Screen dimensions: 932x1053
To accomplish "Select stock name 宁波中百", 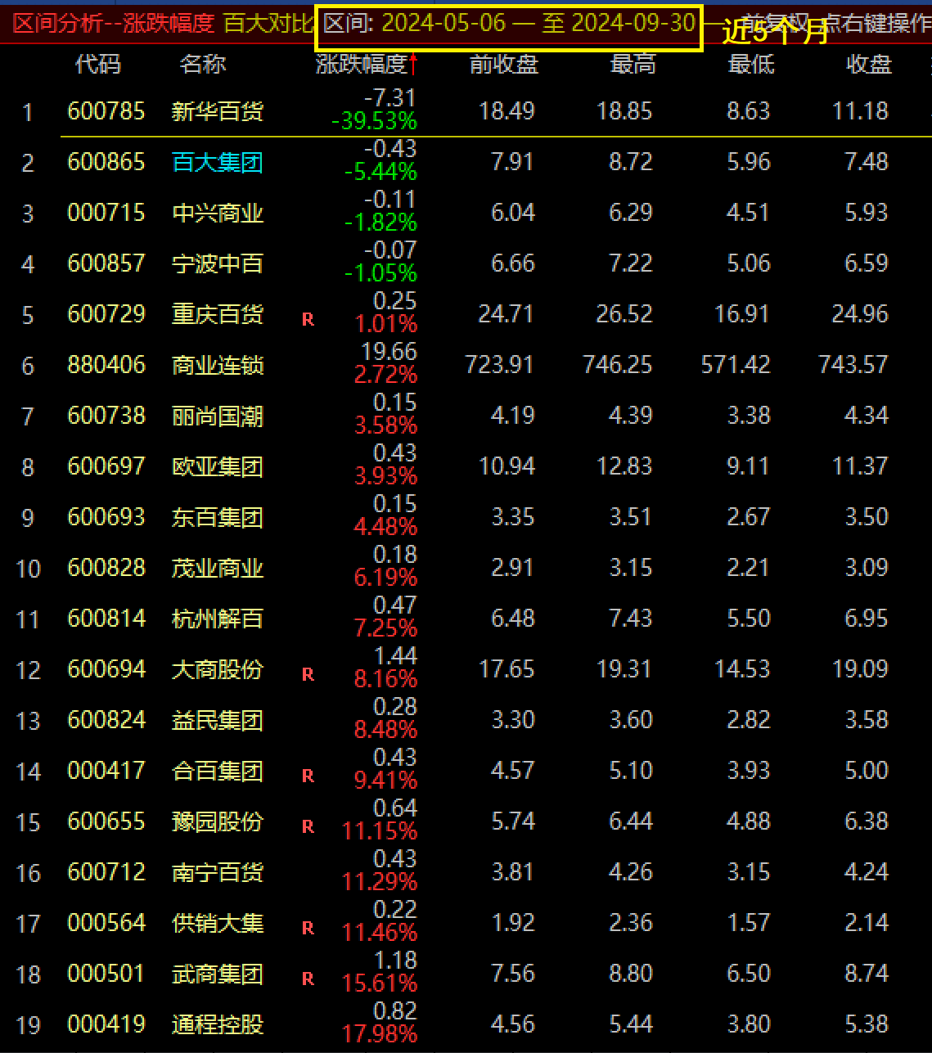I will pos(218,263).
